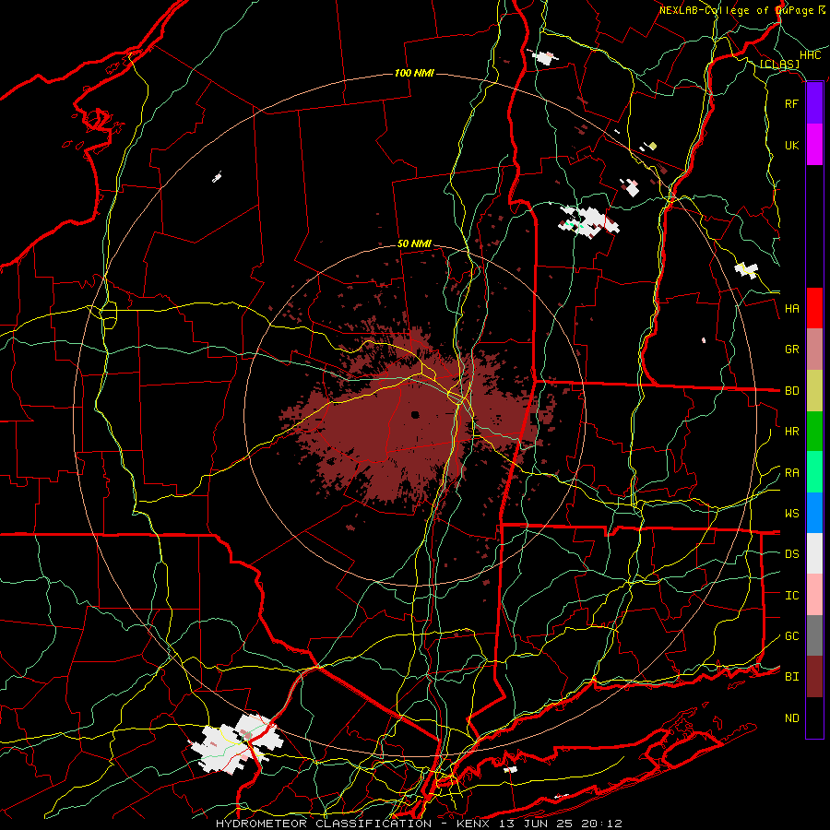This screenshot has width=830, height=830.
Task: Click the HR legend label
Action: coord(792,432)
